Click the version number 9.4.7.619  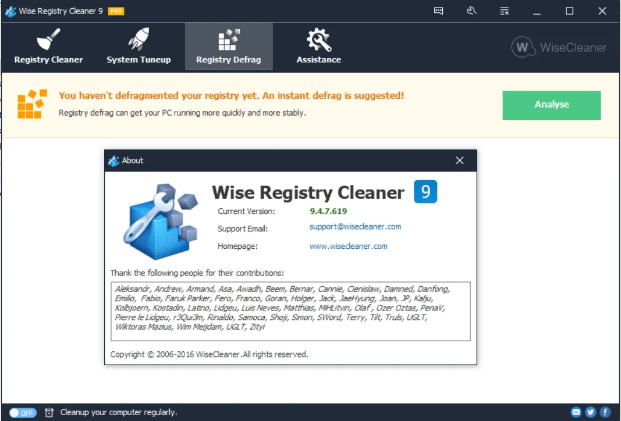coord(328,211)
